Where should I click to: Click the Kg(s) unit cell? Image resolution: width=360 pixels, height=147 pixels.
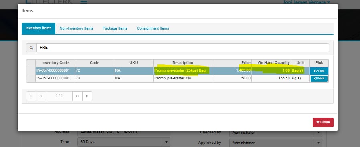300,78
